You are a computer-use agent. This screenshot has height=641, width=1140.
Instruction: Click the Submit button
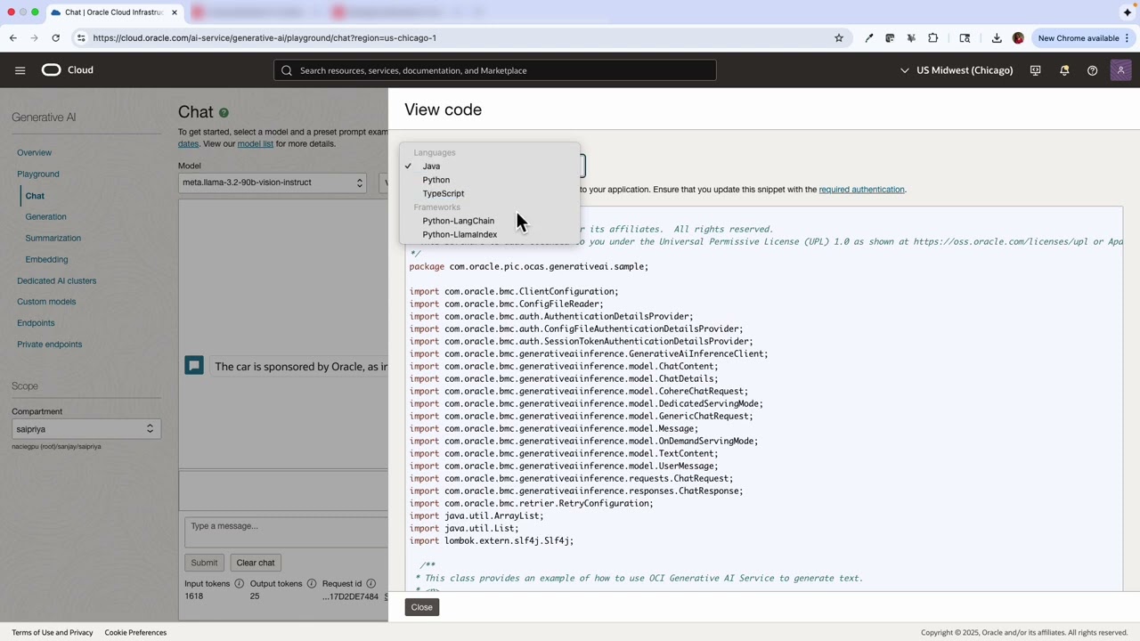204,563
